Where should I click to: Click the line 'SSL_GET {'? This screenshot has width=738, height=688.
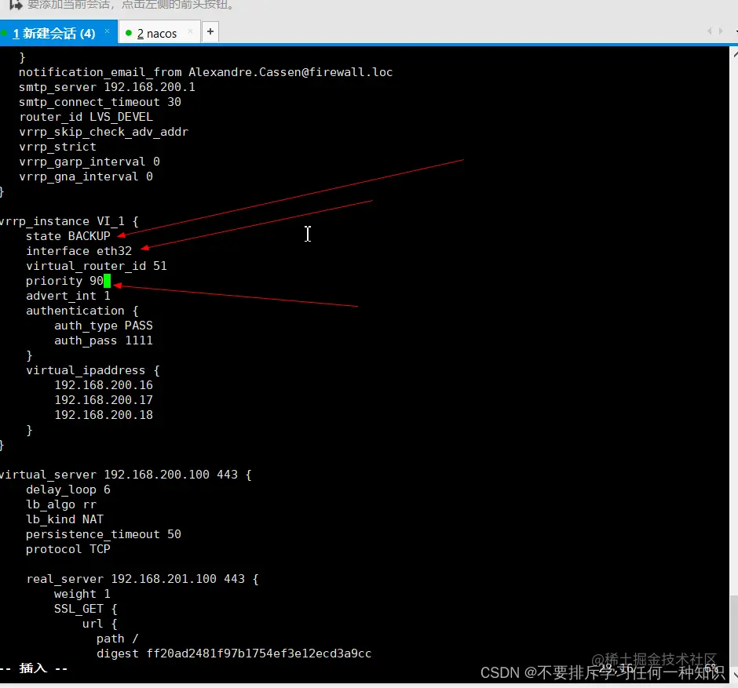click(86, 609)
